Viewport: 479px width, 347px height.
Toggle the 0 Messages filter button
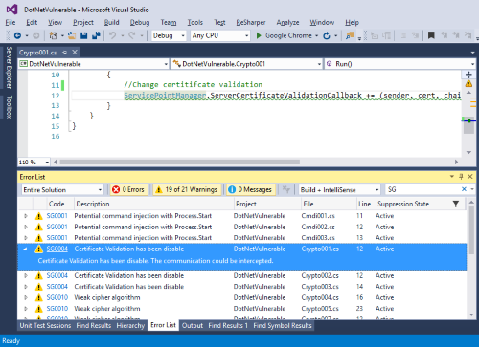coord(251,189)
